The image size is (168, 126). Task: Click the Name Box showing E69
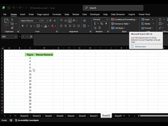(x=9, y=37)
